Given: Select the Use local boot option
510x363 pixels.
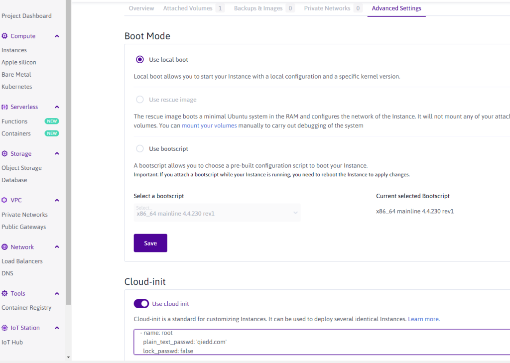Looking at the screenshot, I should click(140, 59).
